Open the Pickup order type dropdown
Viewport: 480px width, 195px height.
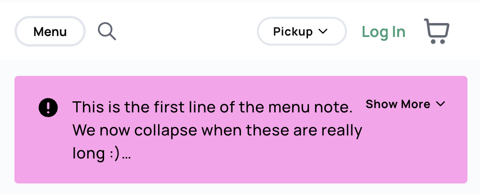coord(302,32)
